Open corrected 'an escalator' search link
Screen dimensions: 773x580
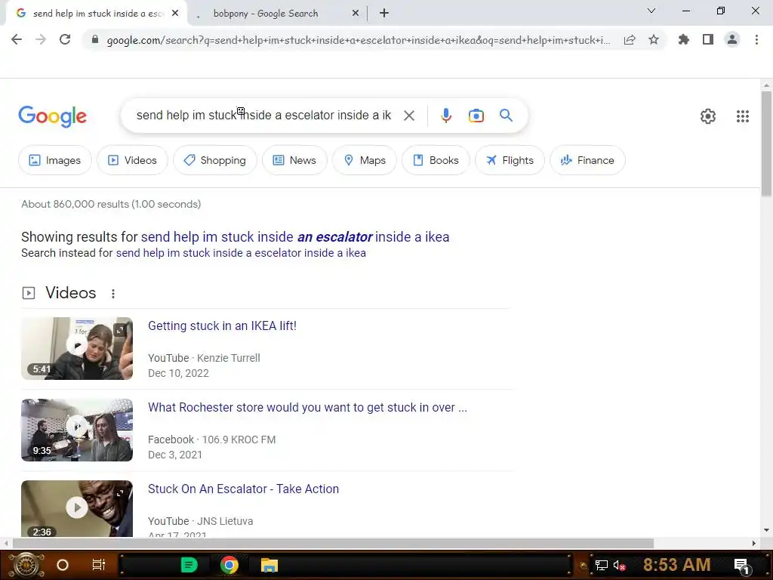[295, 237]
